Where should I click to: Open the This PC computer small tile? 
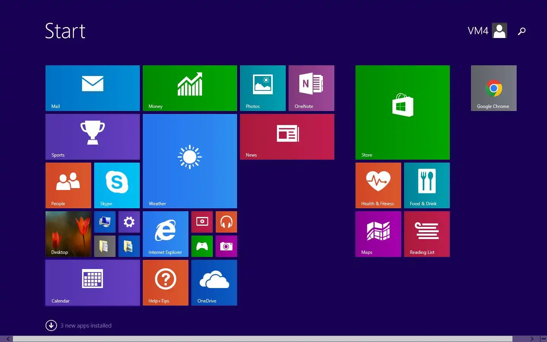click(x=105, y=222)
